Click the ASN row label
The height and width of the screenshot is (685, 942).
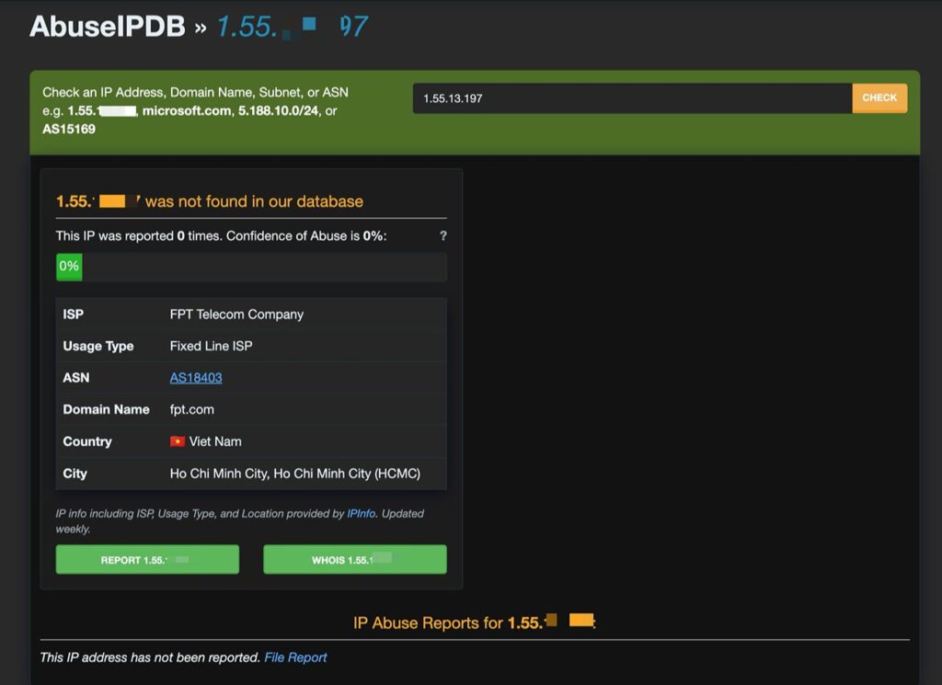pos(76,378)
